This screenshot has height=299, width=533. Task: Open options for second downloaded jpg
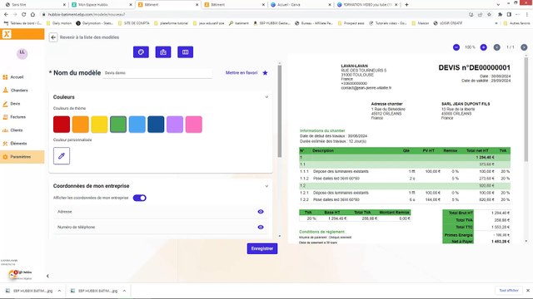pos(124,291)
